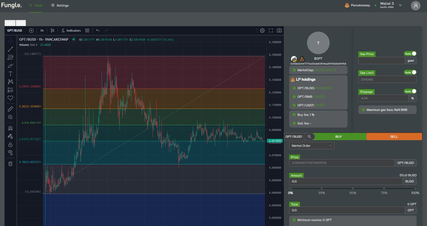Toggle the green market status dot
Viewport: 427px width, 226px height.
coord(73,39)
